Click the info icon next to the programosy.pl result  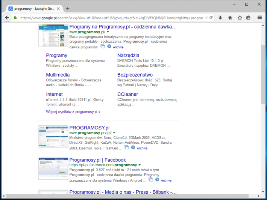109,46
